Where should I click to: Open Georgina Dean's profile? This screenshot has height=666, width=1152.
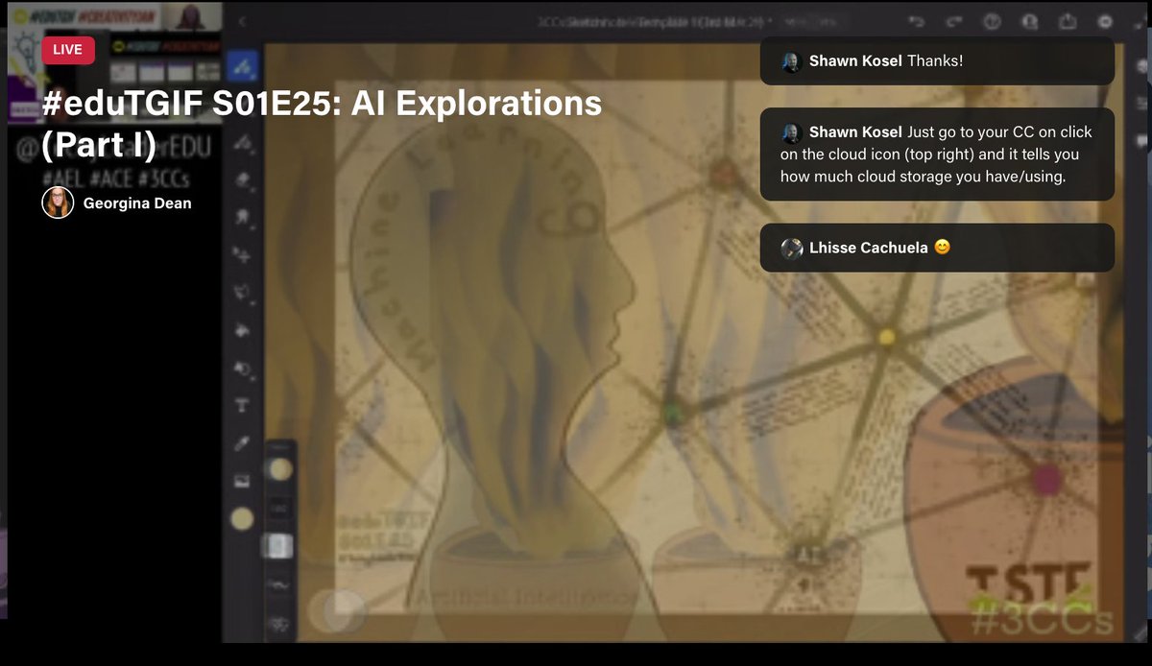pos(58,202)
